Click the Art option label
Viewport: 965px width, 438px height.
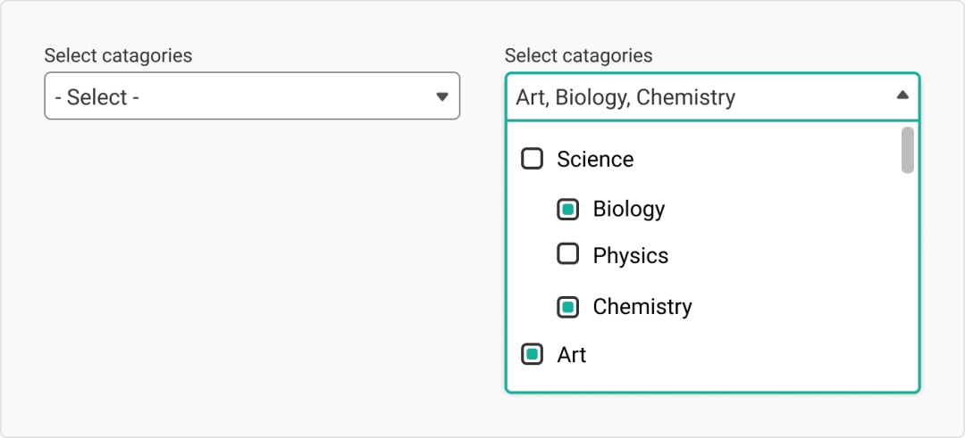571,355
